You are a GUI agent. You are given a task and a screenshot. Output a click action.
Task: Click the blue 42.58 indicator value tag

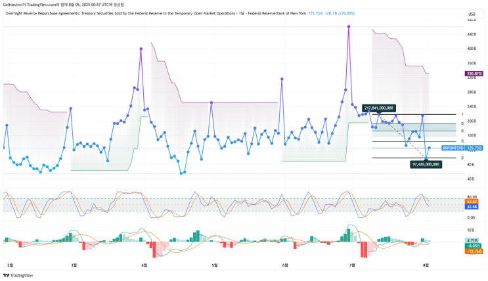coord(472,207)
